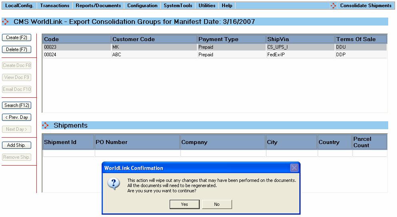Open the Transactions menu
This screenshot has width=397, height=217.
pyautogui.click(x=55, y=6)
